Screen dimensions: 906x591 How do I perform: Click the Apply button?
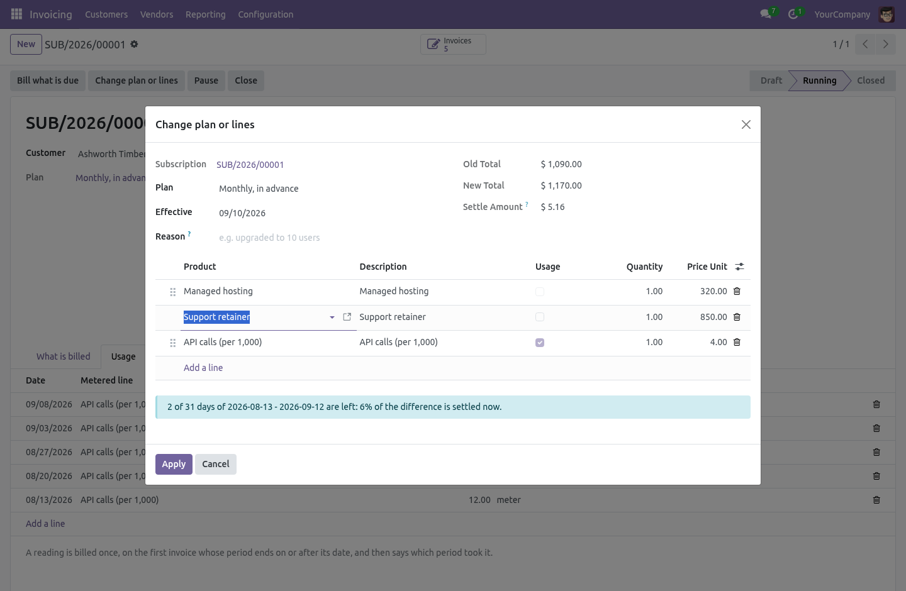174,464
